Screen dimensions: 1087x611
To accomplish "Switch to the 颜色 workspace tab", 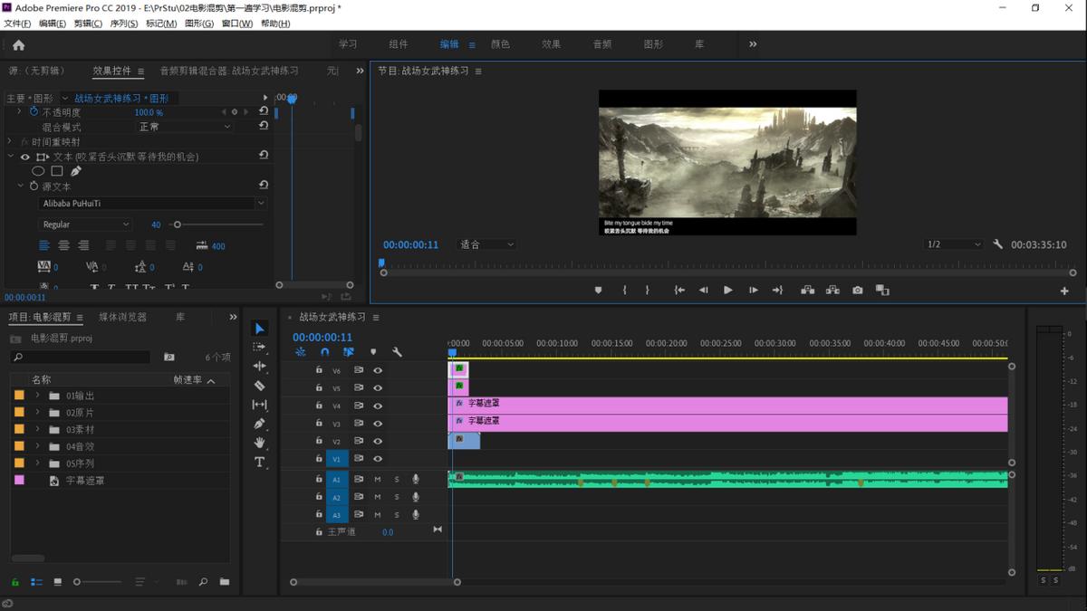I will (500, 44).
